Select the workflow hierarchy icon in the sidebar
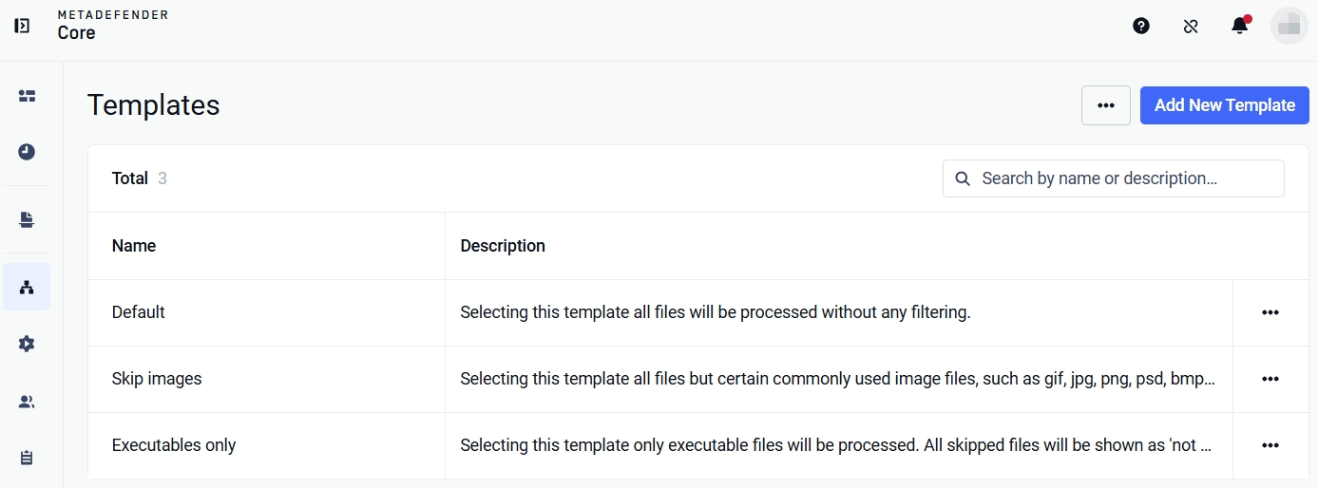 pyautogui.click(x=27, y=287)
